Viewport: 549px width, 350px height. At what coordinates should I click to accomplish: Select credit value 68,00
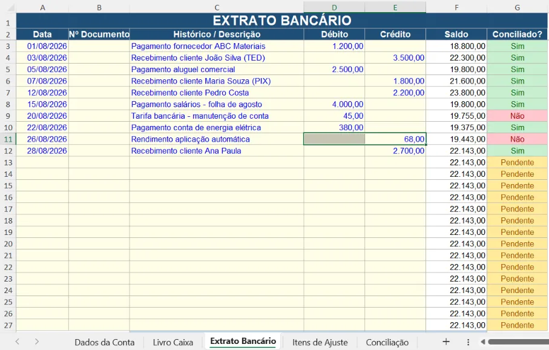click(x=395, y=139)
